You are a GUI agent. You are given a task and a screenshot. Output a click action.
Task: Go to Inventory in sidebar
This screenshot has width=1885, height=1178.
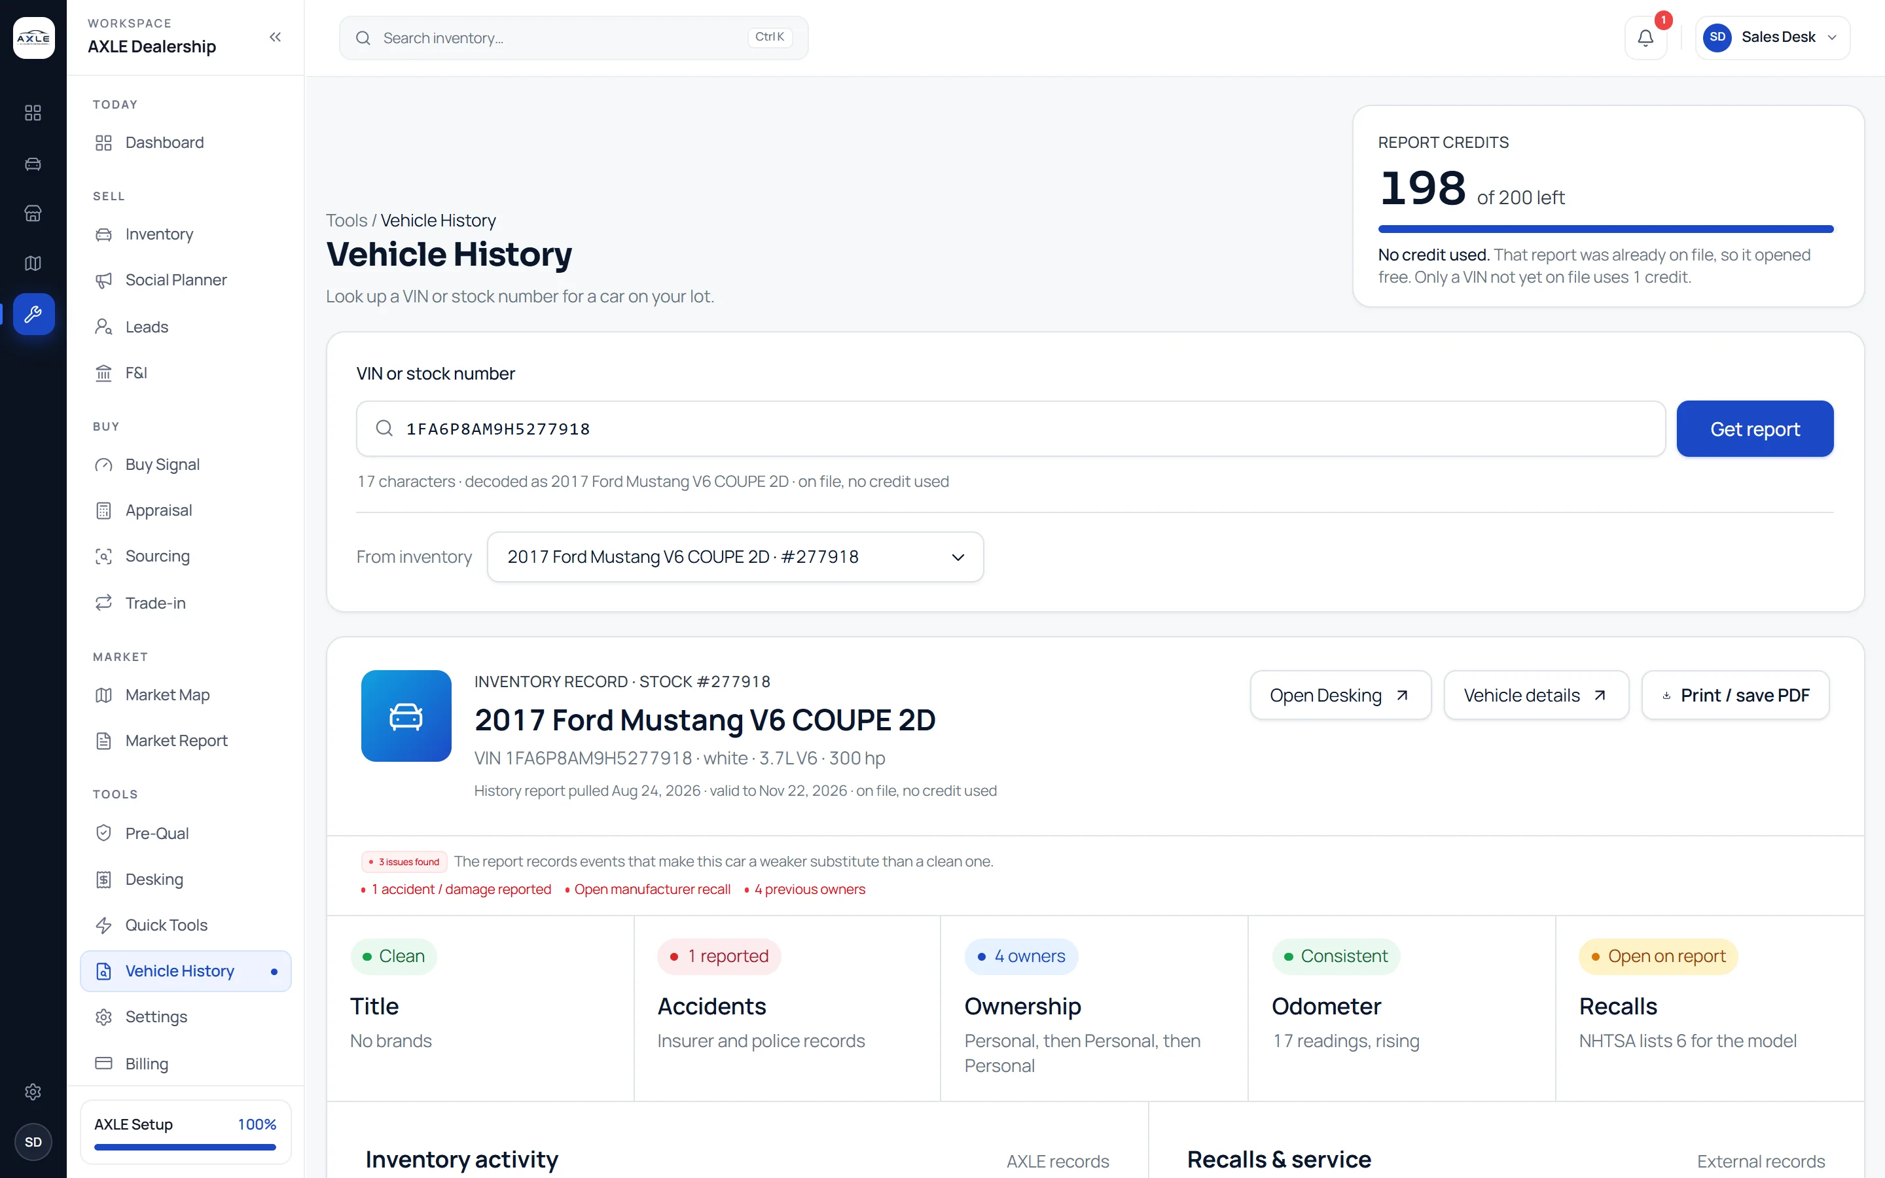pyautogui.click(x=185, y=234)
